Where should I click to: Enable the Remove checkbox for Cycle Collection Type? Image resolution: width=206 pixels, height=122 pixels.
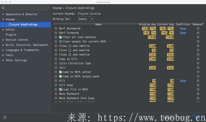point(198,63)
